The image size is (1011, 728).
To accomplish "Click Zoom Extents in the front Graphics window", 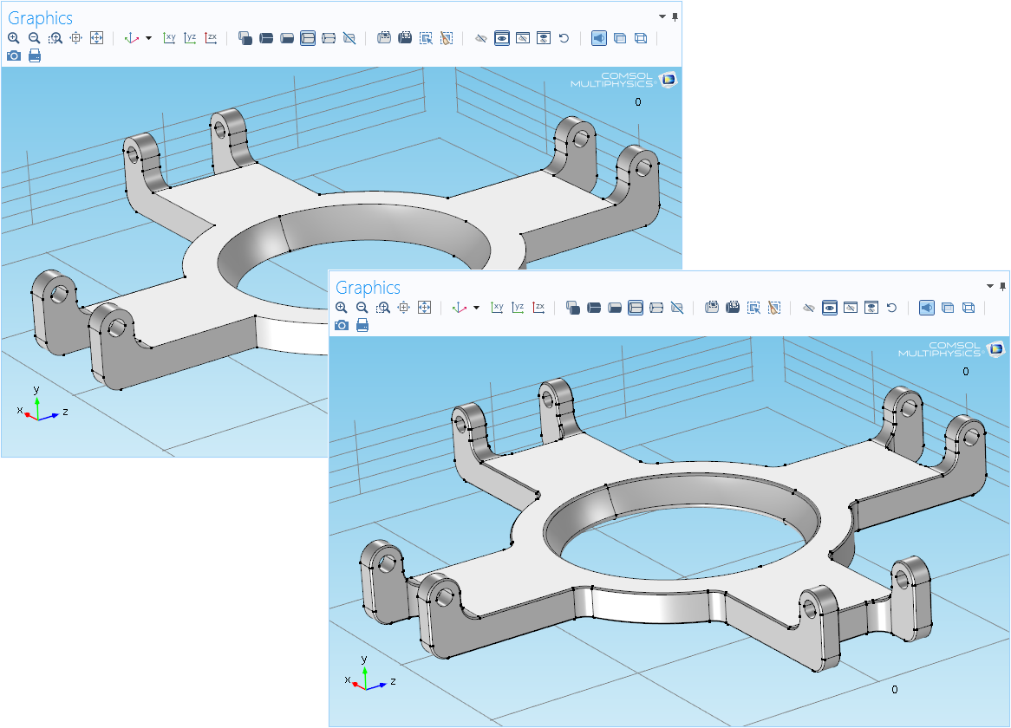I will coord(424,308).
